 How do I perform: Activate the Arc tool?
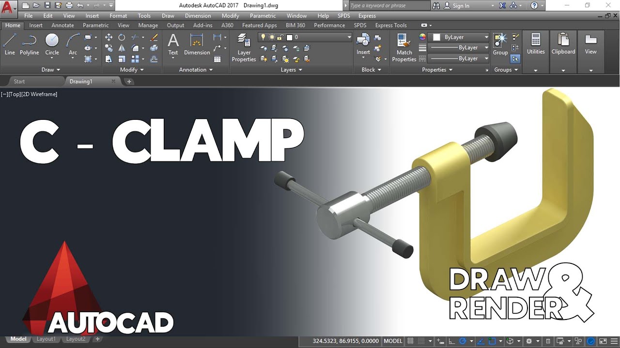click(73, 44)
